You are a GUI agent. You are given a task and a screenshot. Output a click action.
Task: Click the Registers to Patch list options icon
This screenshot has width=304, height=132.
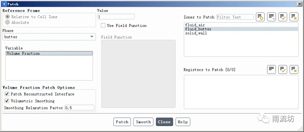click(271, 69)
